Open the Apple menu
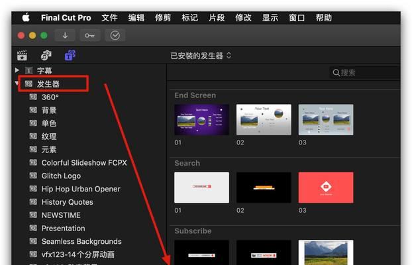The height and width of the screenshot is (265, 412). click(26, 18)
